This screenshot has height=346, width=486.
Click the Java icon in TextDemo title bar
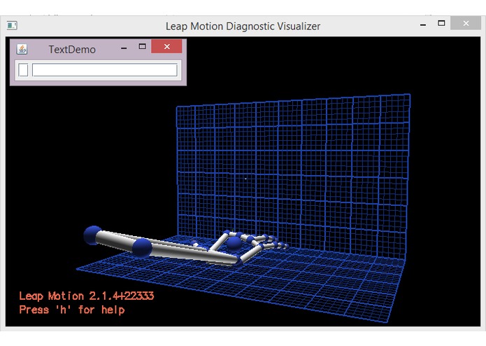22,49
